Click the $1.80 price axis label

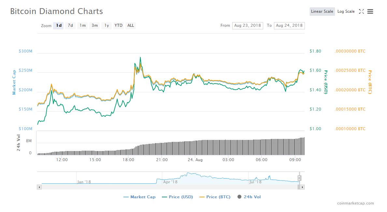click(x=315, y=51)
